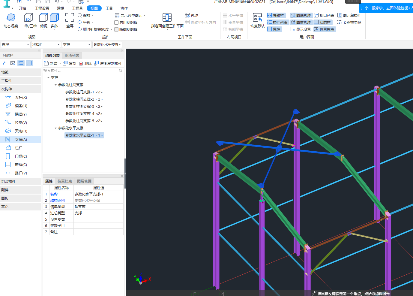Expand the 配件 navigation section

click(20, 190)
